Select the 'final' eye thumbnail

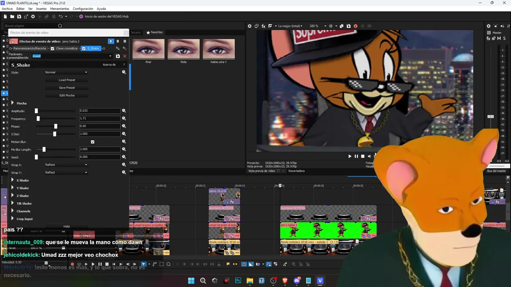pos(148,49)
